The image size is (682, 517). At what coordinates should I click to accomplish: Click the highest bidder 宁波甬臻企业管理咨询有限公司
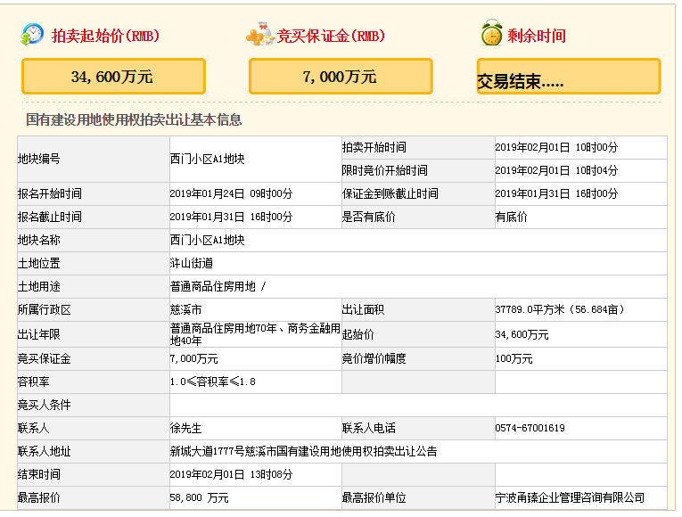[x=570, y=497]
